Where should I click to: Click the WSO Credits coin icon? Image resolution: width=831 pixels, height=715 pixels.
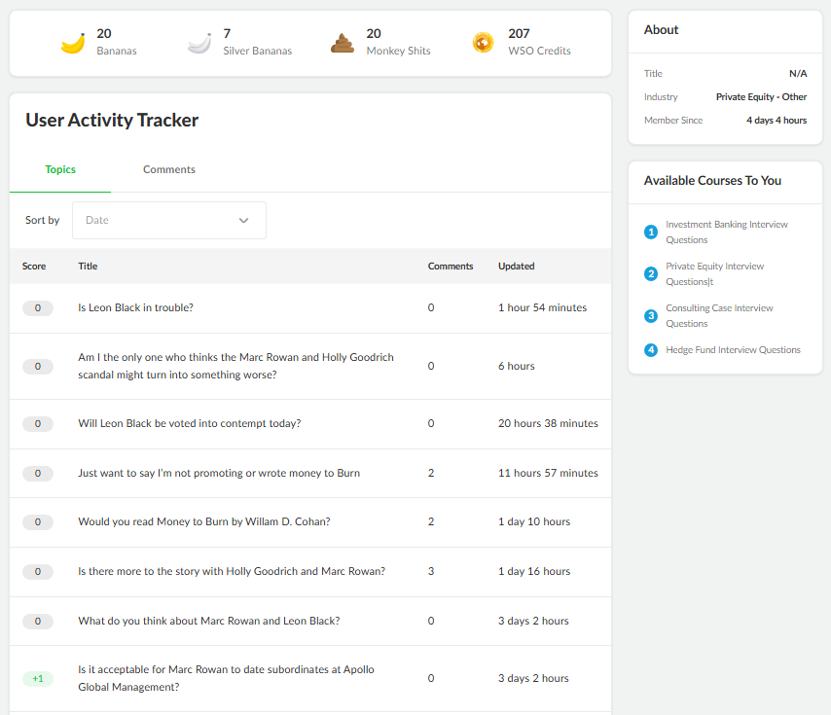coord(483,43)
